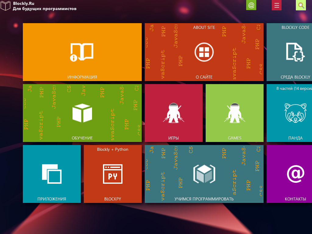Click the ABOUT SITE heading
Screen dimensions: 312x234
(204, 27)
